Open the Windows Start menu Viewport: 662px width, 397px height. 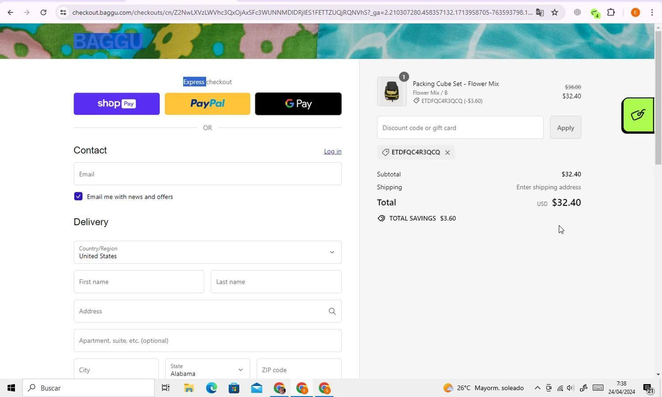click(11, 388)
